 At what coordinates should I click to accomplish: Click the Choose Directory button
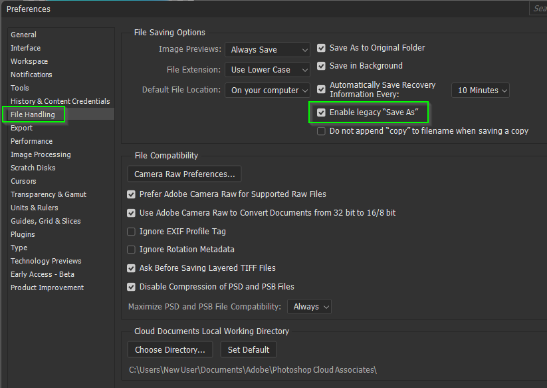169,349
